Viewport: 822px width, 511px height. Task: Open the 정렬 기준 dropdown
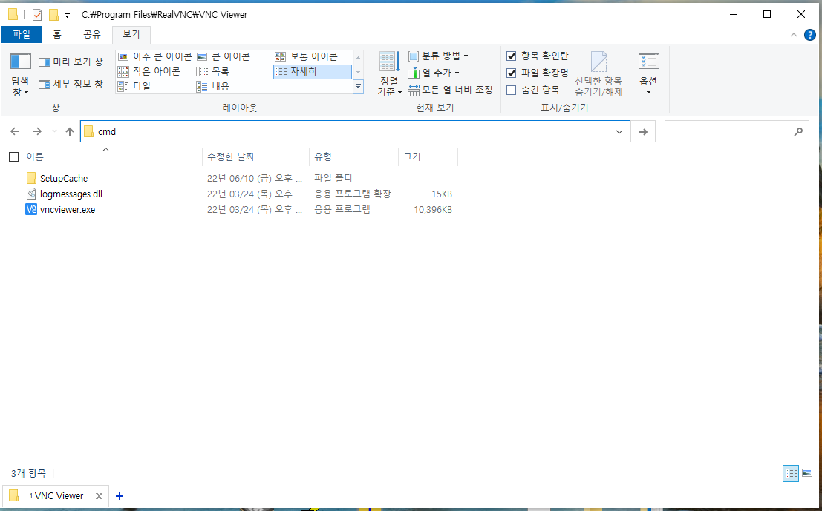(x=390, y=75)
